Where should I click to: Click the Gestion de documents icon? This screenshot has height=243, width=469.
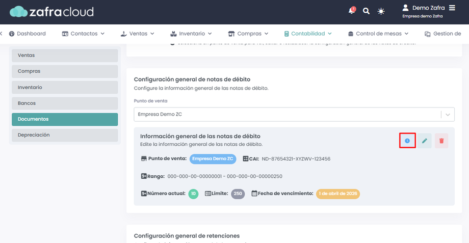(427, 34)
